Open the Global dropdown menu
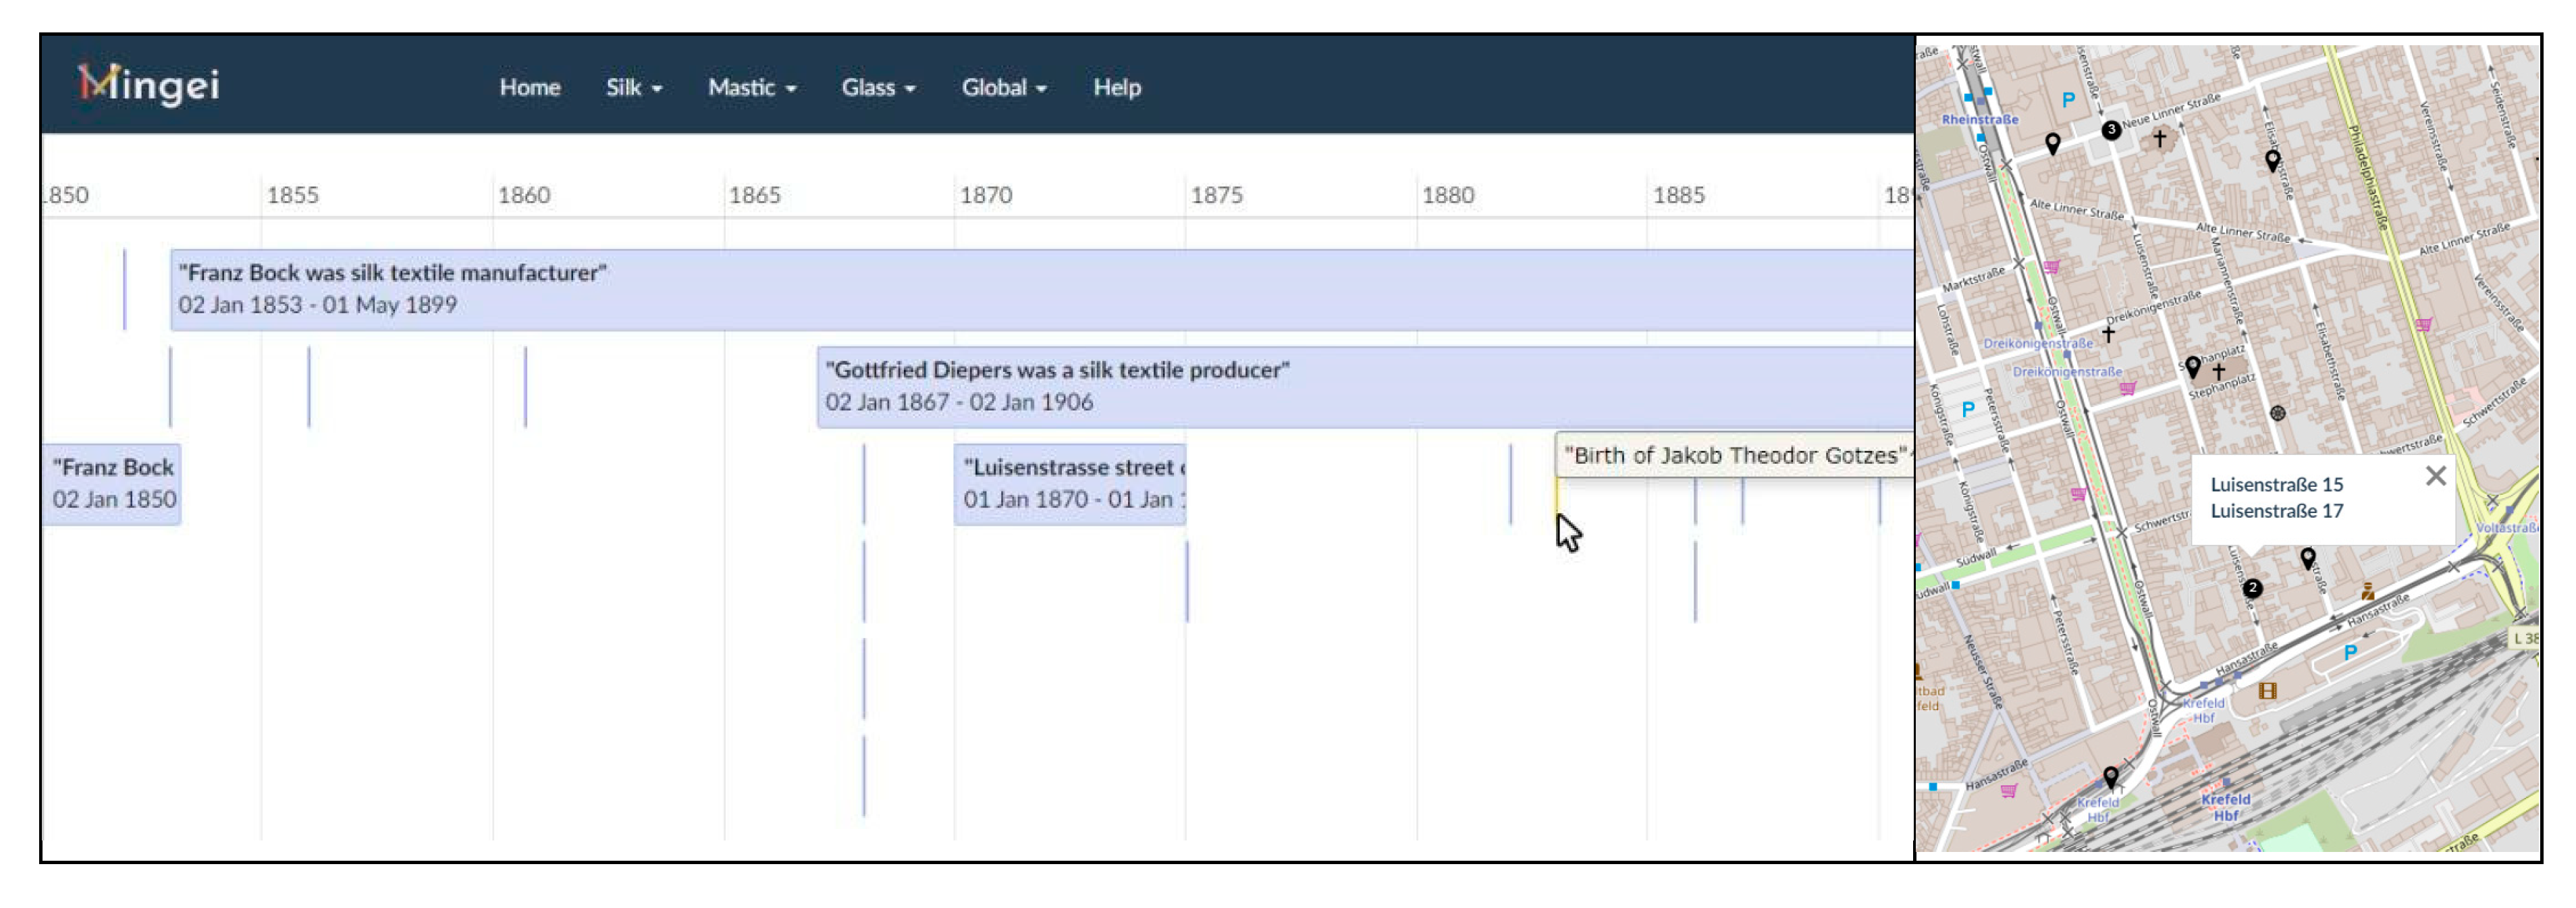 (1003, 88)
